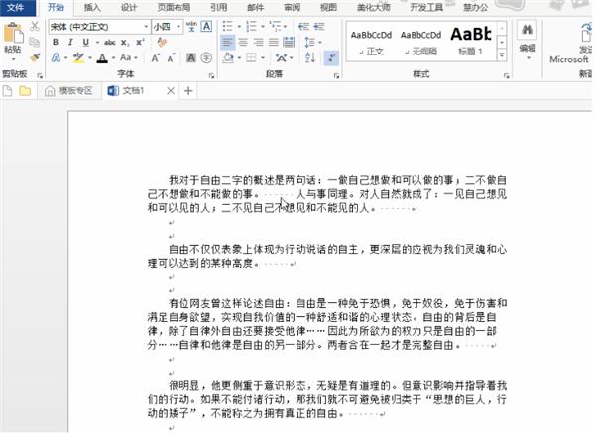Close the 文档1 document tab
Viewport: 595px width, 434px height.
(171, 91)
